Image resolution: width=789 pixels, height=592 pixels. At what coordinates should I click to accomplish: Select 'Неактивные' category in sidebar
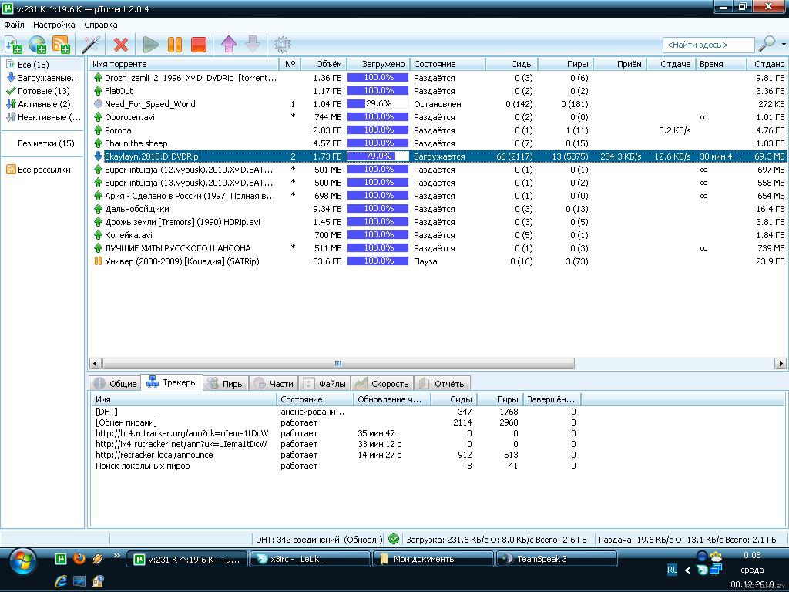tap(43, 117)
